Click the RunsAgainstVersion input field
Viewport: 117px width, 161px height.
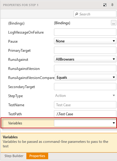pos(85,68)
